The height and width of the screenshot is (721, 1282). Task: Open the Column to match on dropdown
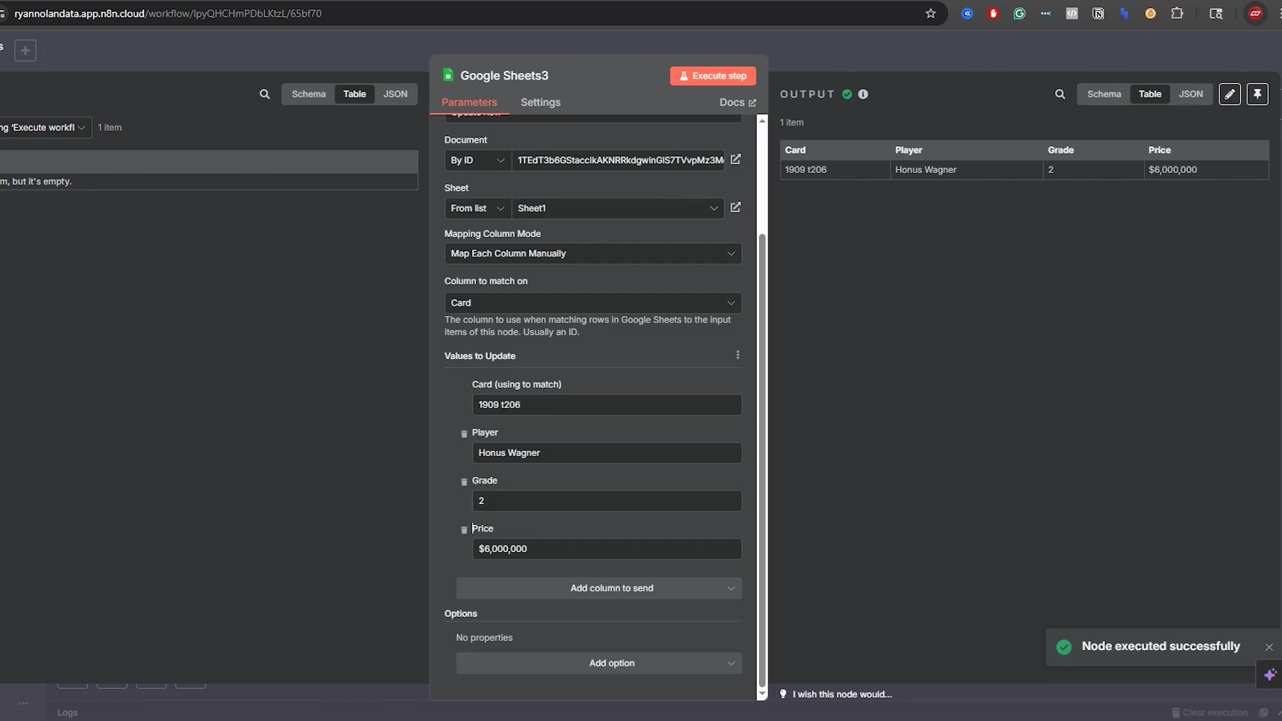click(592, 303)
